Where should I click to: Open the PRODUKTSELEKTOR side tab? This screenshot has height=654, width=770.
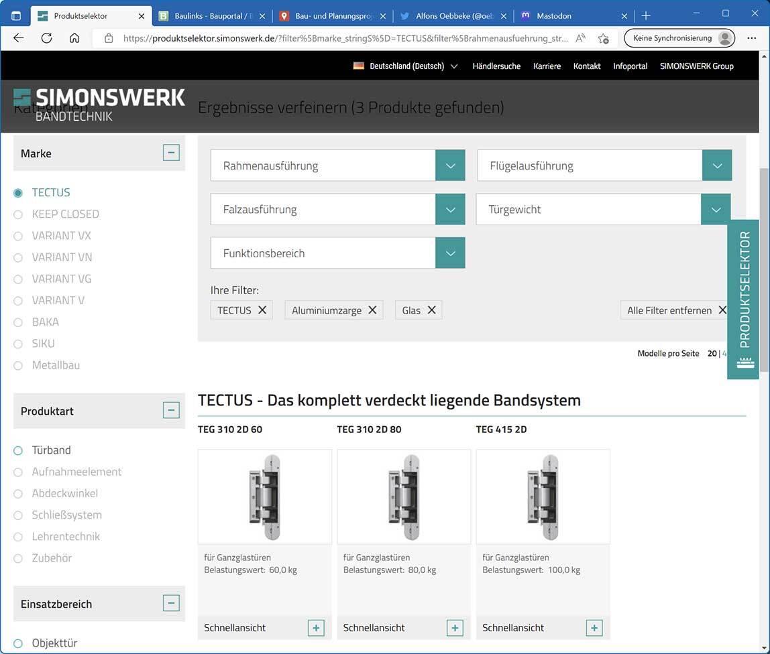tap(744, 300)
